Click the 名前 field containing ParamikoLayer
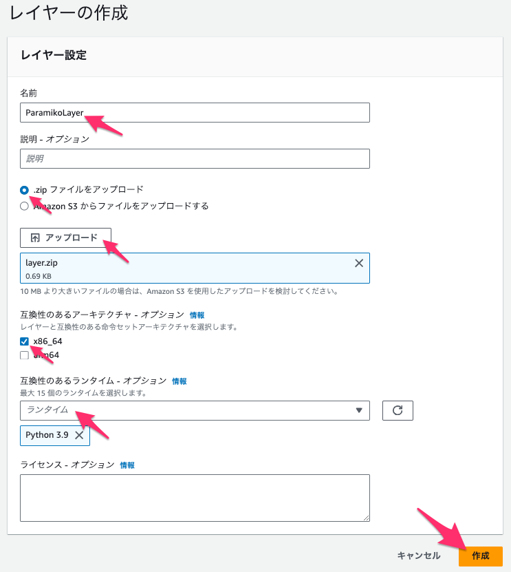511x572 pixels. click(195, 113)
